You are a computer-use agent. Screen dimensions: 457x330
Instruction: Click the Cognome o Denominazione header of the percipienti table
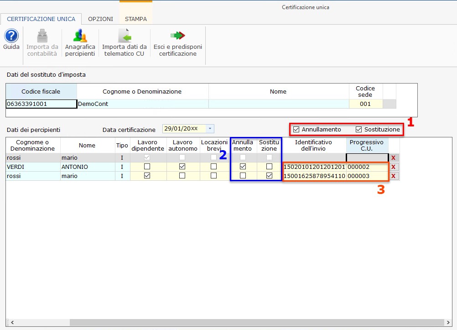click(33, 145)
